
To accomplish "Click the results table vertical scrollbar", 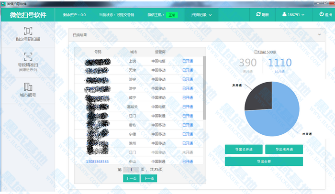I will point(204,88).
